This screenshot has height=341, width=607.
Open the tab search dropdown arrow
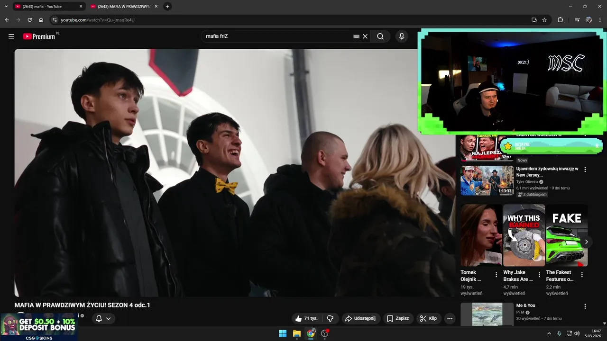(x=6, y=7)
